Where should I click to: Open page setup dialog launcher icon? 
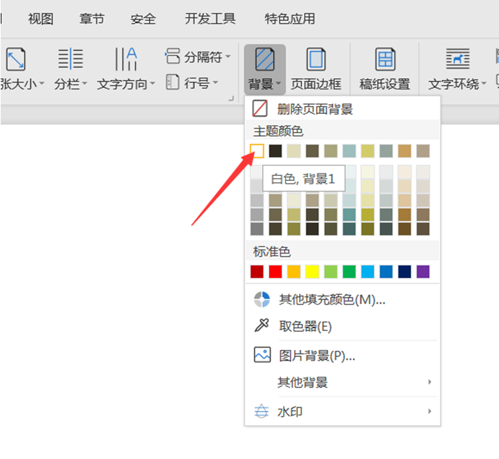(x=231, y=99)
